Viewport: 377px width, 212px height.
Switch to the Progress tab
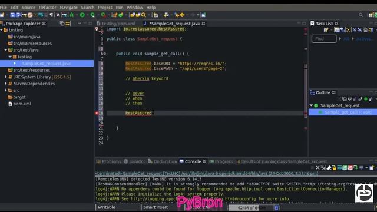[221, 161]
